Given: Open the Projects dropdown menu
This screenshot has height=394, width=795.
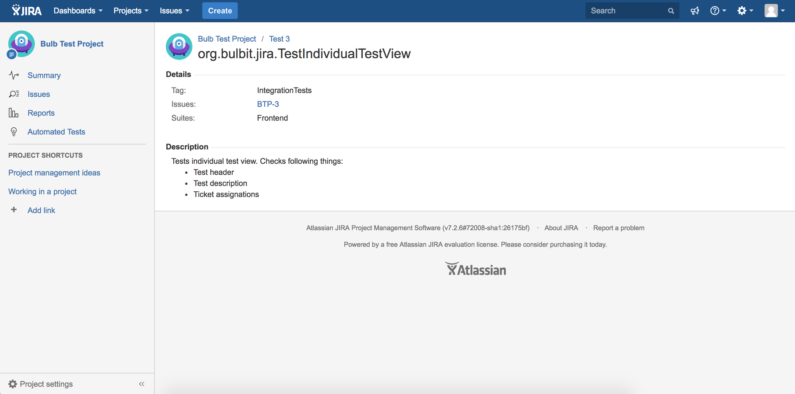Looking at the screenshot, I should pos(131,11).
